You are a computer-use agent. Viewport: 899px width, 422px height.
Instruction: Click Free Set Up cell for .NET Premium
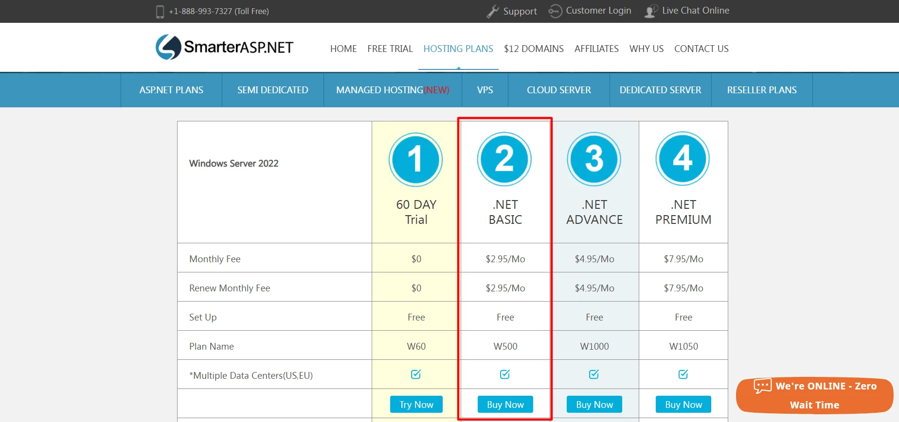point(683,317)
